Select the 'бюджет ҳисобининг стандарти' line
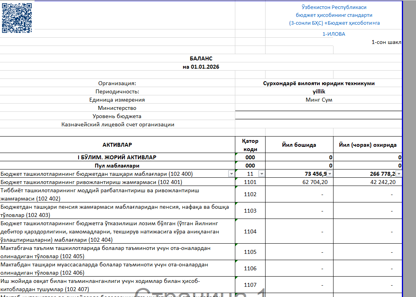Screen dimensions: 416x297 (x=334, y=15)
